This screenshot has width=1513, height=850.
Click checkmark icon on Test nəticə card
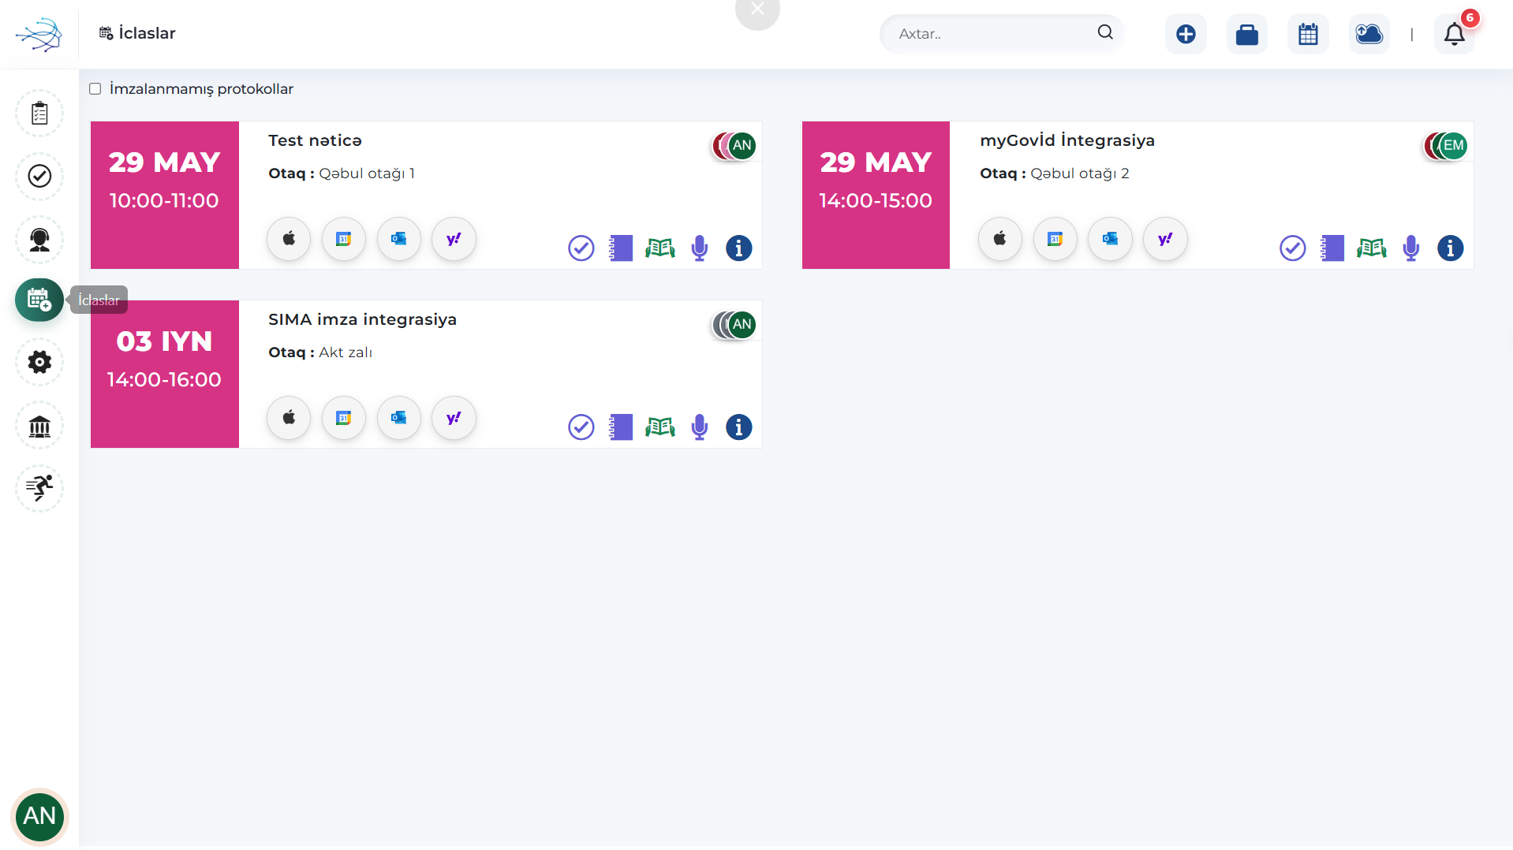pos(581,248)
